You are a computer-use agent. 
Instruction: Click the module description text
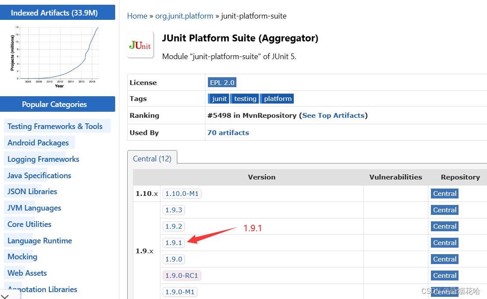(229, 57)
